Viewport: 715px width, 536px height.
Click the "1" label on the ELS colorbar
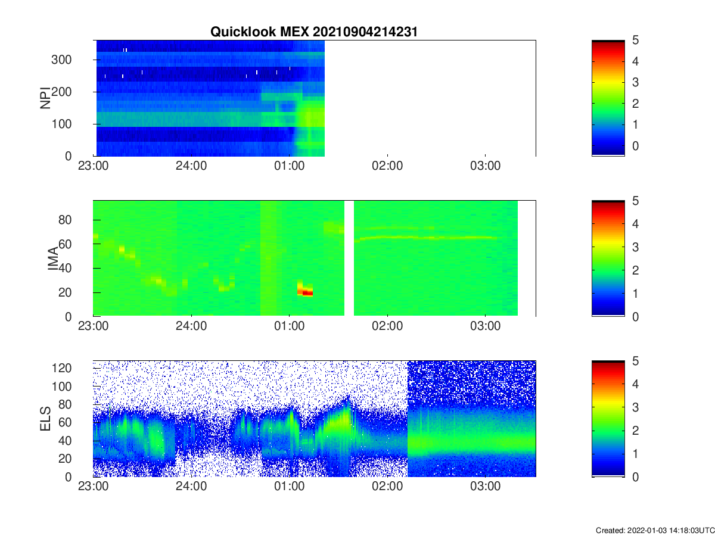click(x=635, y=453)
